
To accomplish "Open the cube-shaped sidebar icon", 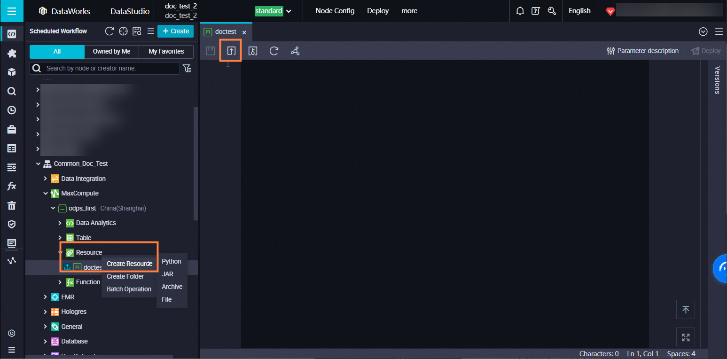I will point(12,72).
